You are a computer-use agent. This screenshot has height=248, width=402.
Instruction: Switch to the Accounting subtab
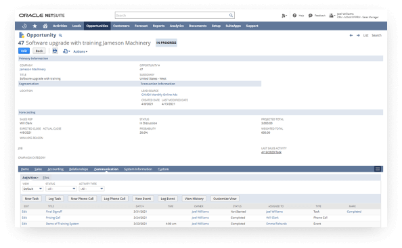click(55, 169)
